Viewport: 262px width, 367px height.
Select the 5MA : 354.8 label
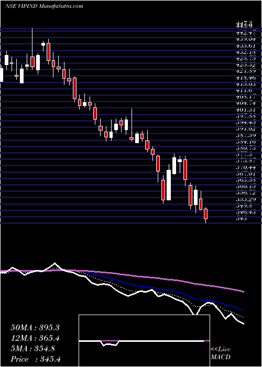32,349
